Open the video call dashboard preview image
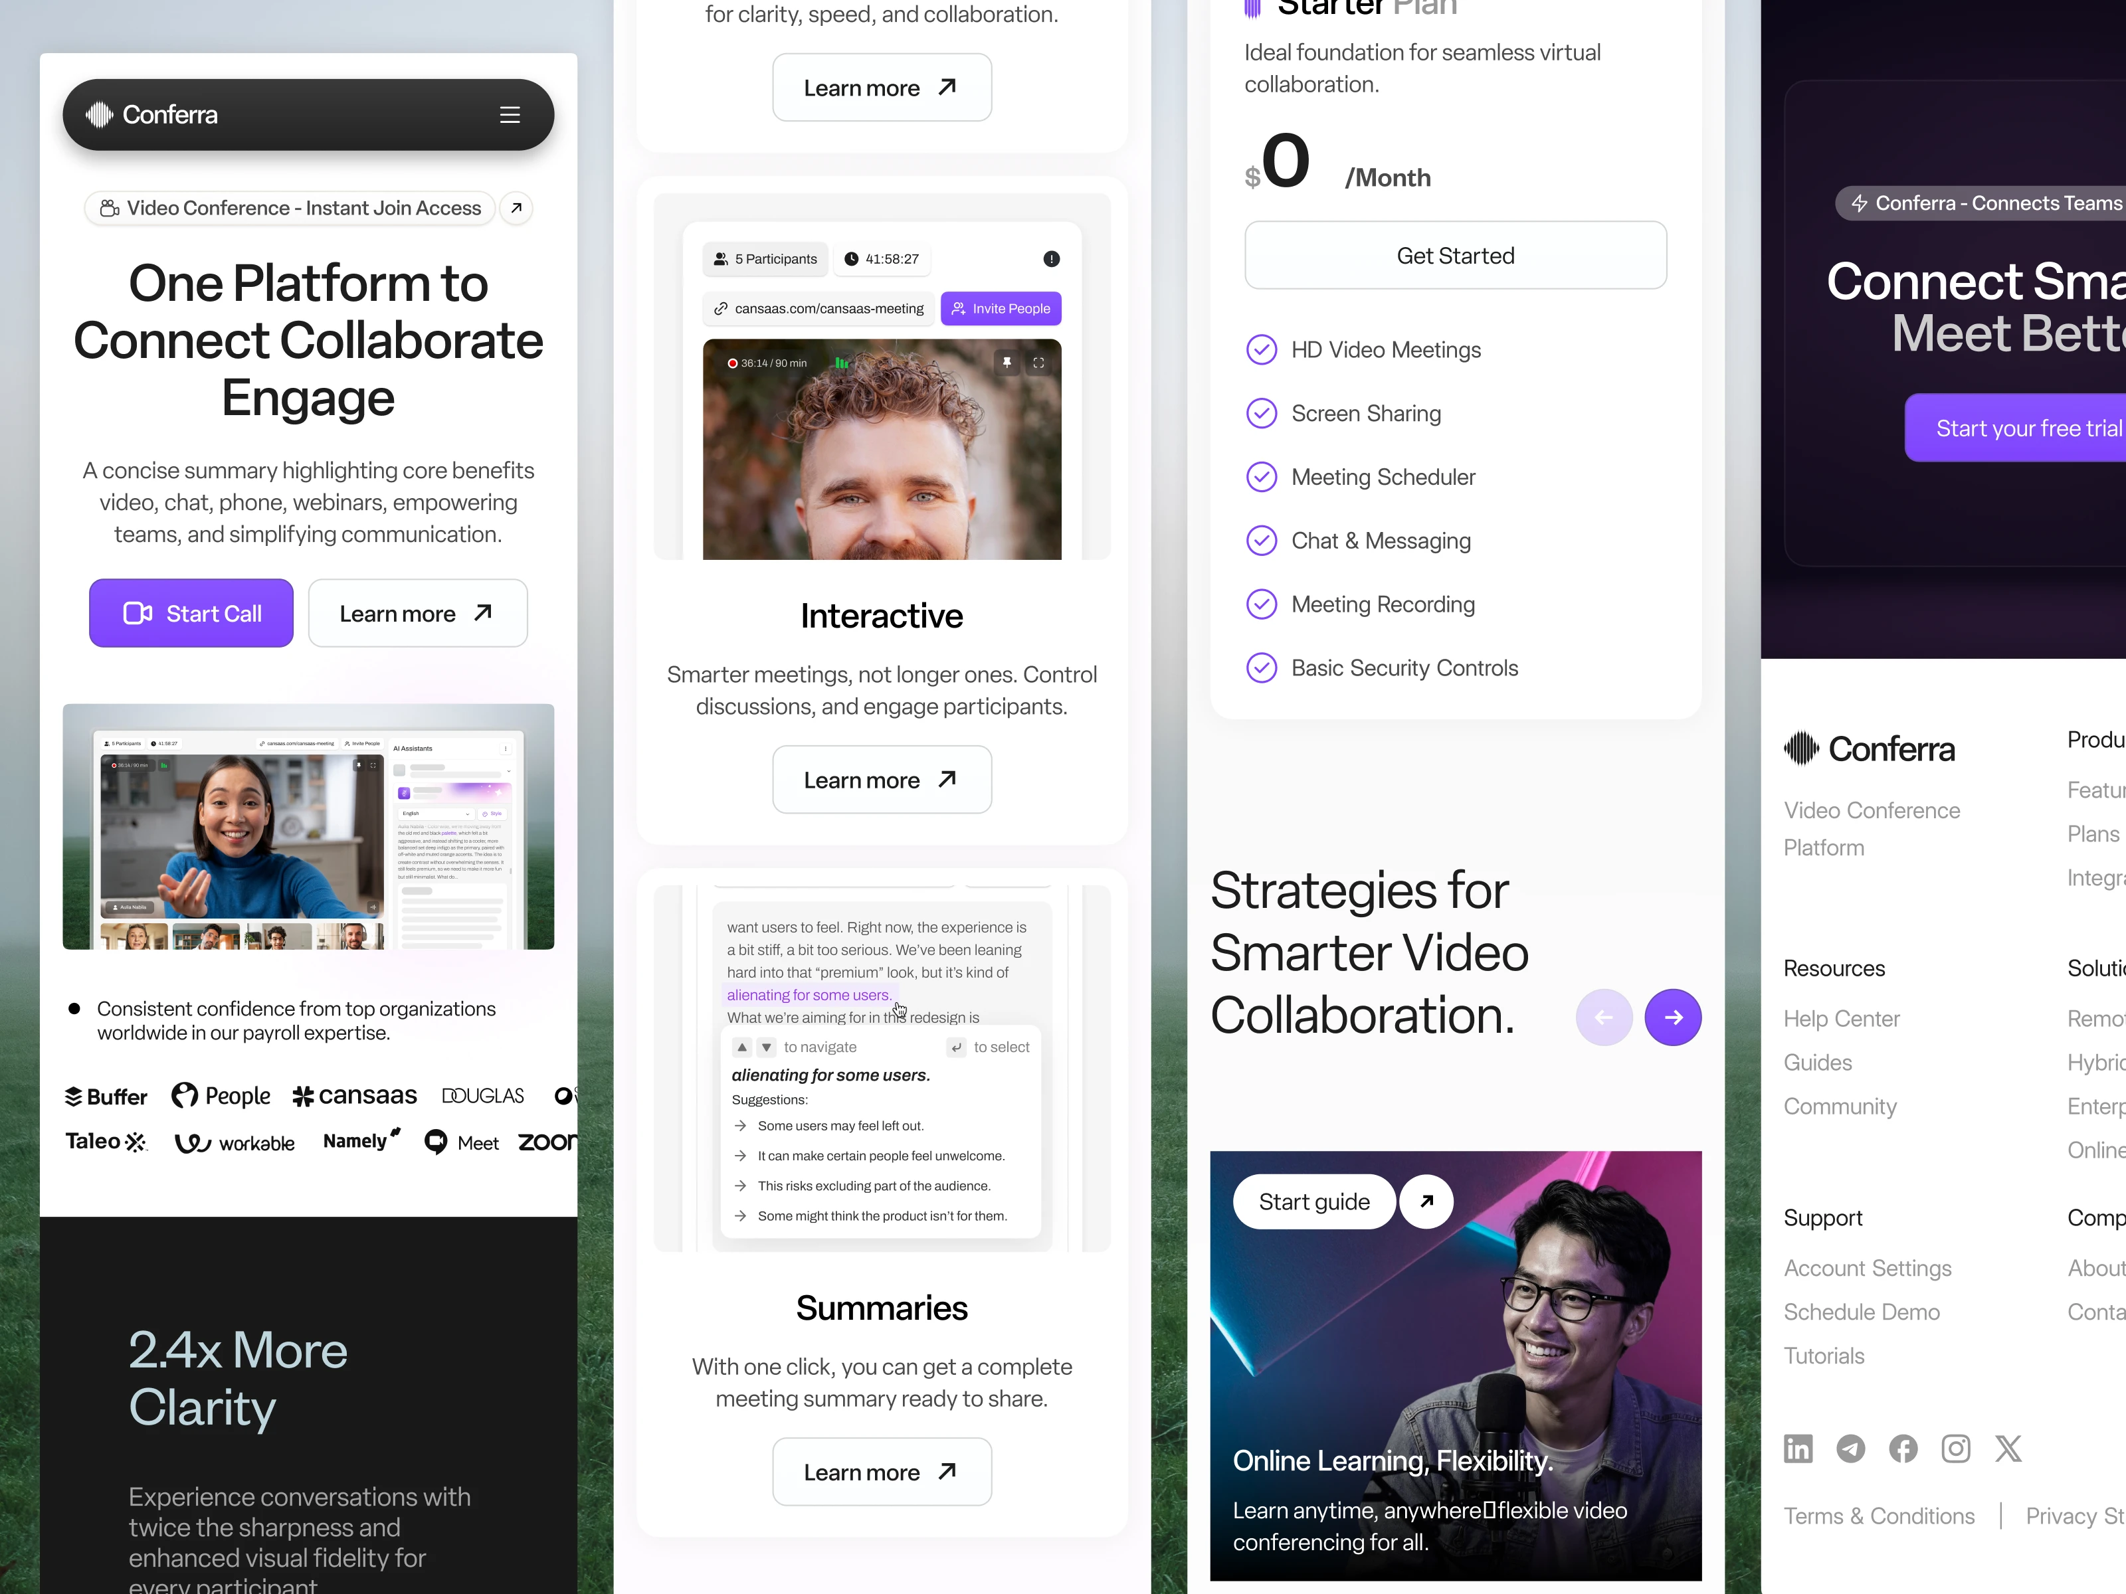The height and width of the screenshot is (1594, 2126). click(308, 826)
